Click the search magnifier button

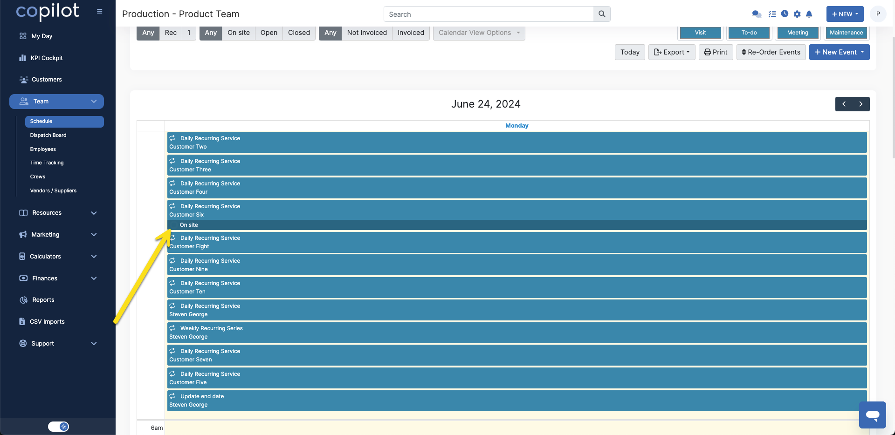coord(602,14)
